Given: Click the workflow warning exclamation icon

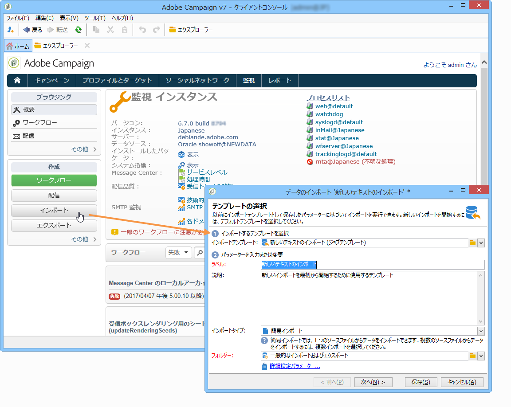Looking at the screenshot, I should tap(115, 232).
